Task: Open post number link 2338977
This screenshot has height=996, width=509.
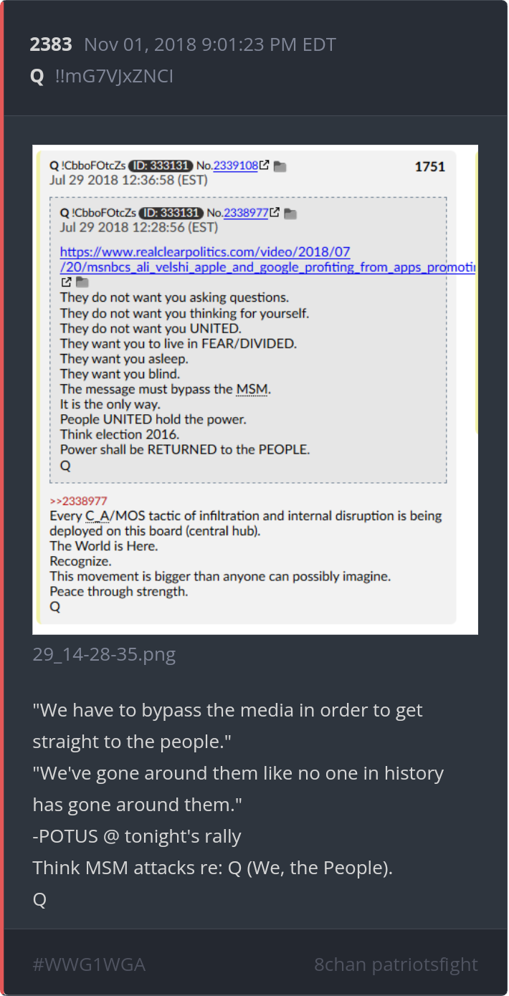Action: [x=246, y=213]
